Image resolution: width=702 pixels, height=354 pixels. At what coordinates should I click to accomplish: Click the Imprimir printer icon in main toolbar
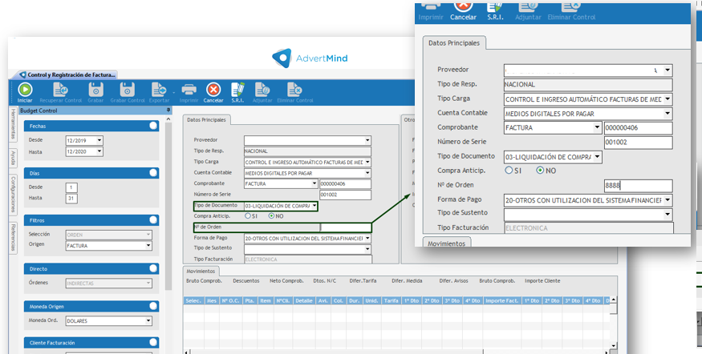click(x=189, y=90)
